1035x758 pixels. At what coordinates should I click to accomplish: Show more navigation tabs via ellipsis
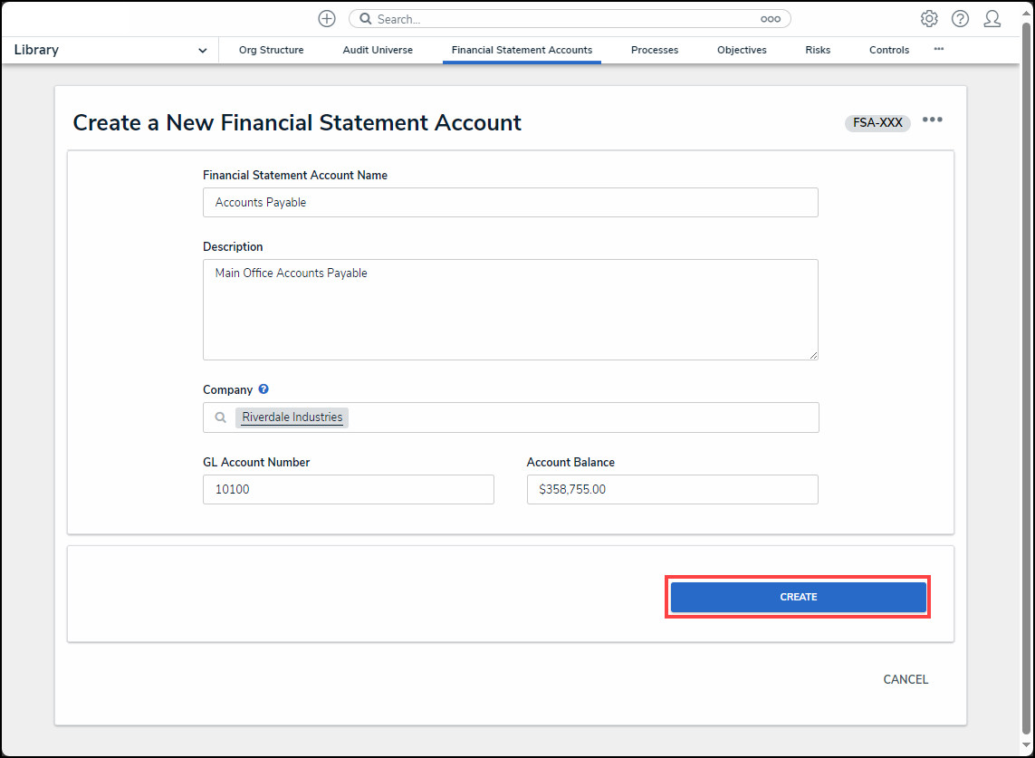click(939, 49)
